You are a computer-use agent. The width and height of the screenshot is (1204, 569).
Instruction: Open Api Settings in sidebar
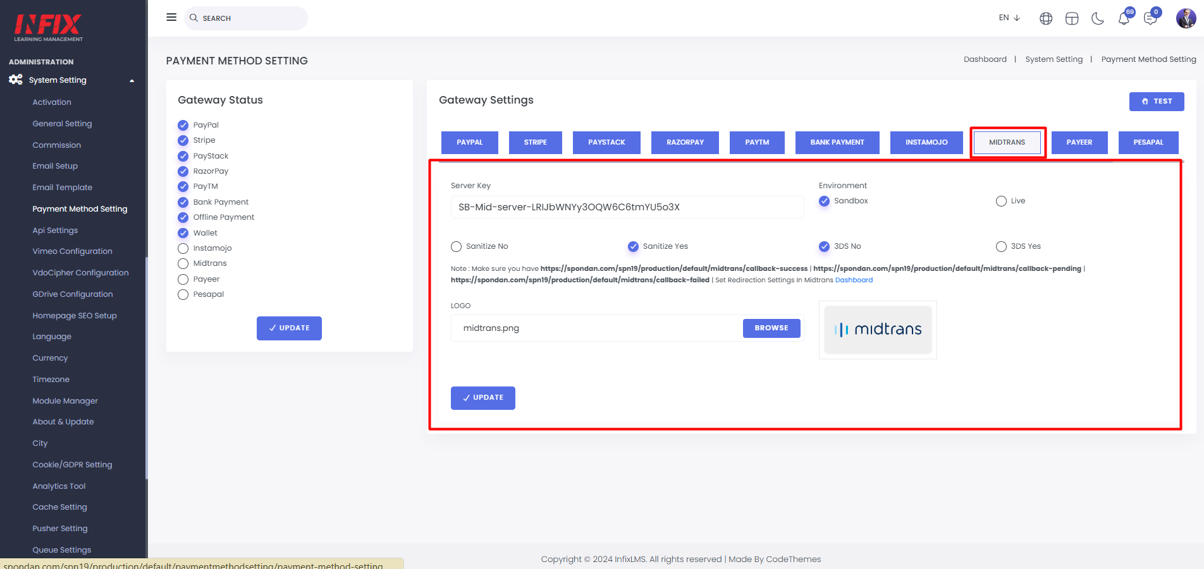click(55, 231)
